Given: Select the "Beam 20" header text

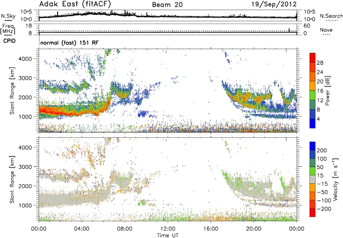Looking at the screenshot, I should coord(167,5).
